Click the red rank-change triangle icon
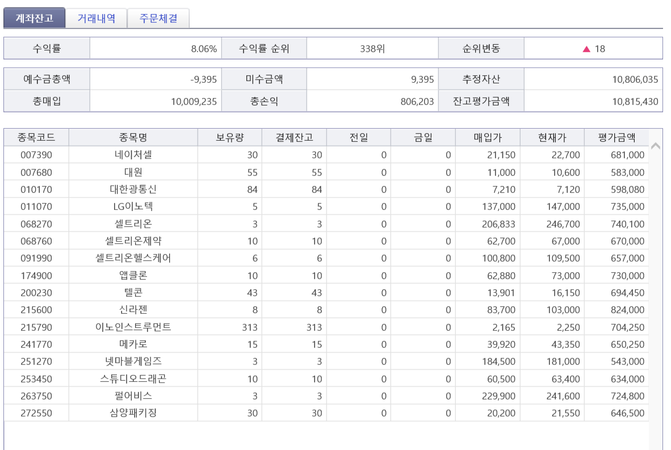The width and height of the screenshot is (671, 450). [x=586, y=49]
